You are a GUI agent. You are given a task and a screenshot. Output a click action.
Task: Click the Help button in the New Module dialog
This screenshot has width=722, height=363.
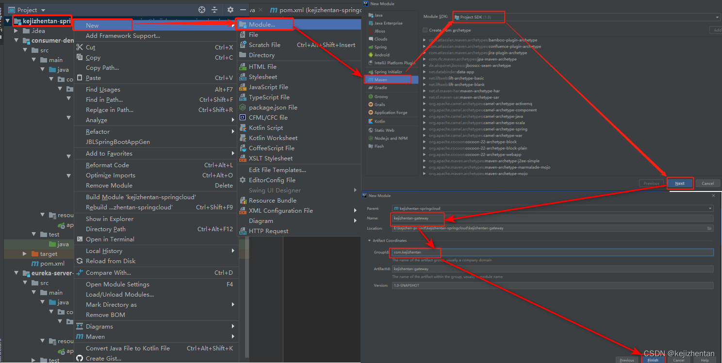(x=705, y=360)
